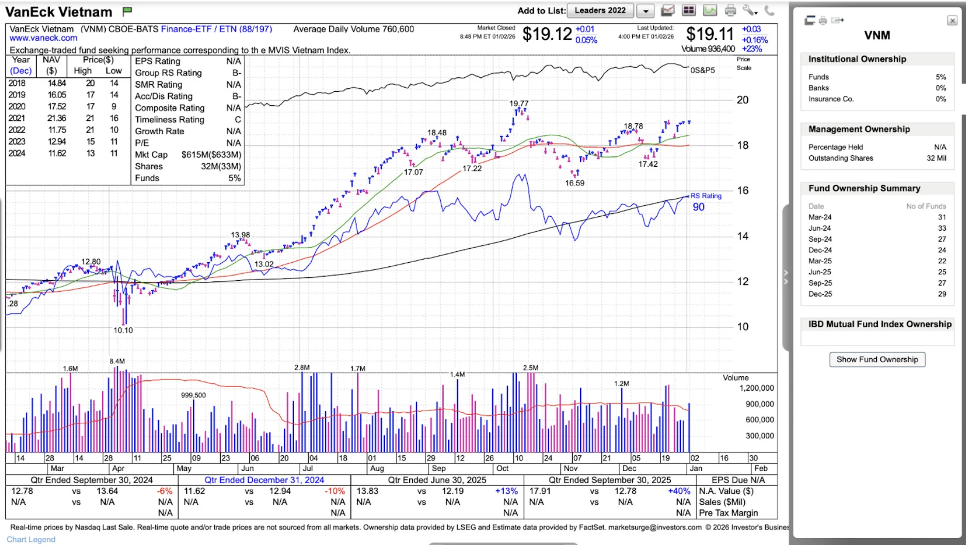Click the Dec-25 fund count row
Viewport: 966px width, 545px height.
point(877,294)
